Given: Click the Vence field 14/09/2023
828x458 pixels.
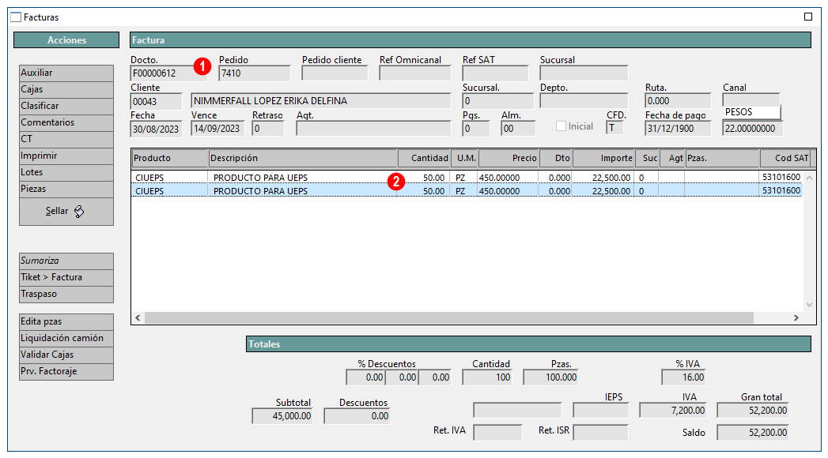Looking at the screenshot, I should point(217,129).
